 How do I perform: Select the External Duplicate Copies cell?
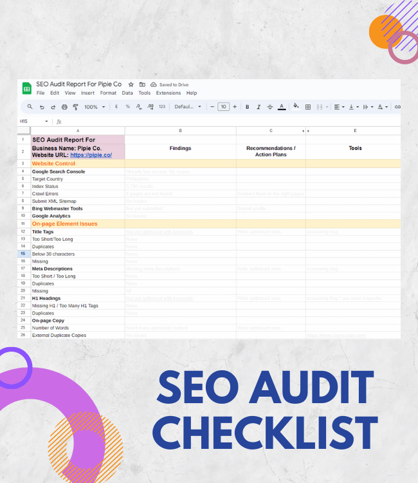point(78,335)
